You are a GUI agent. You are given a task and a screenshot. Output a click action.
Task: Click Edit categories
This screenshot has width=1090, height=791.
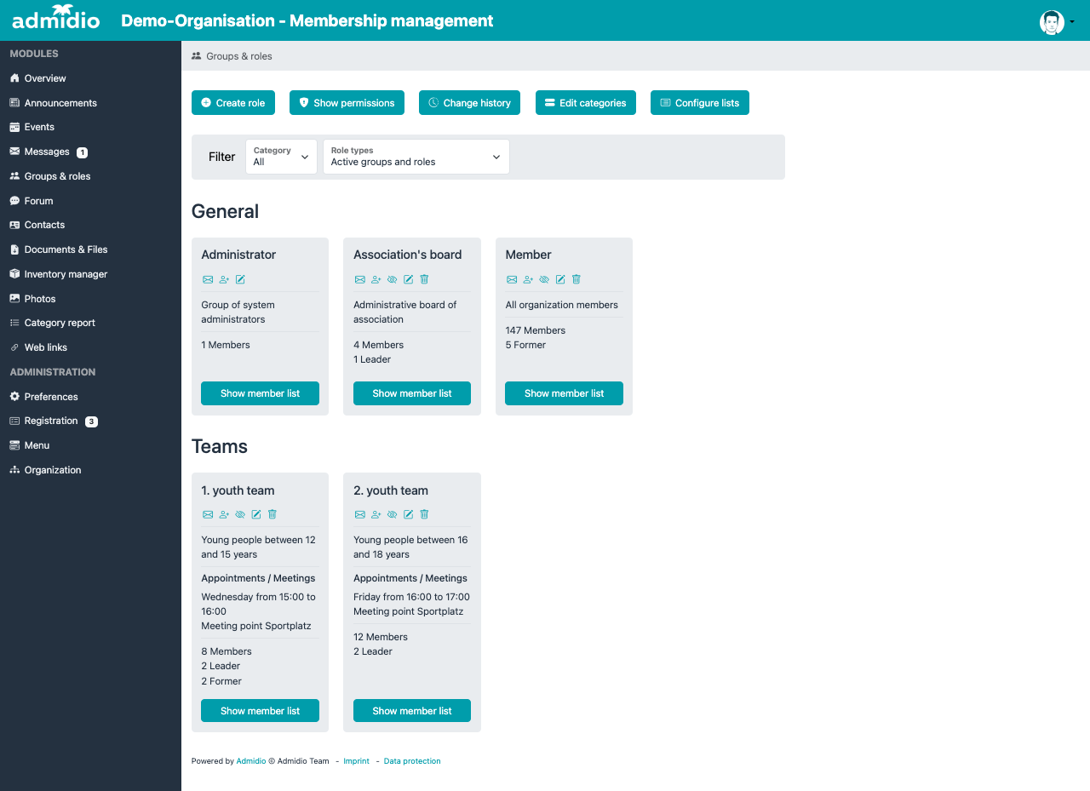(586, 103)
